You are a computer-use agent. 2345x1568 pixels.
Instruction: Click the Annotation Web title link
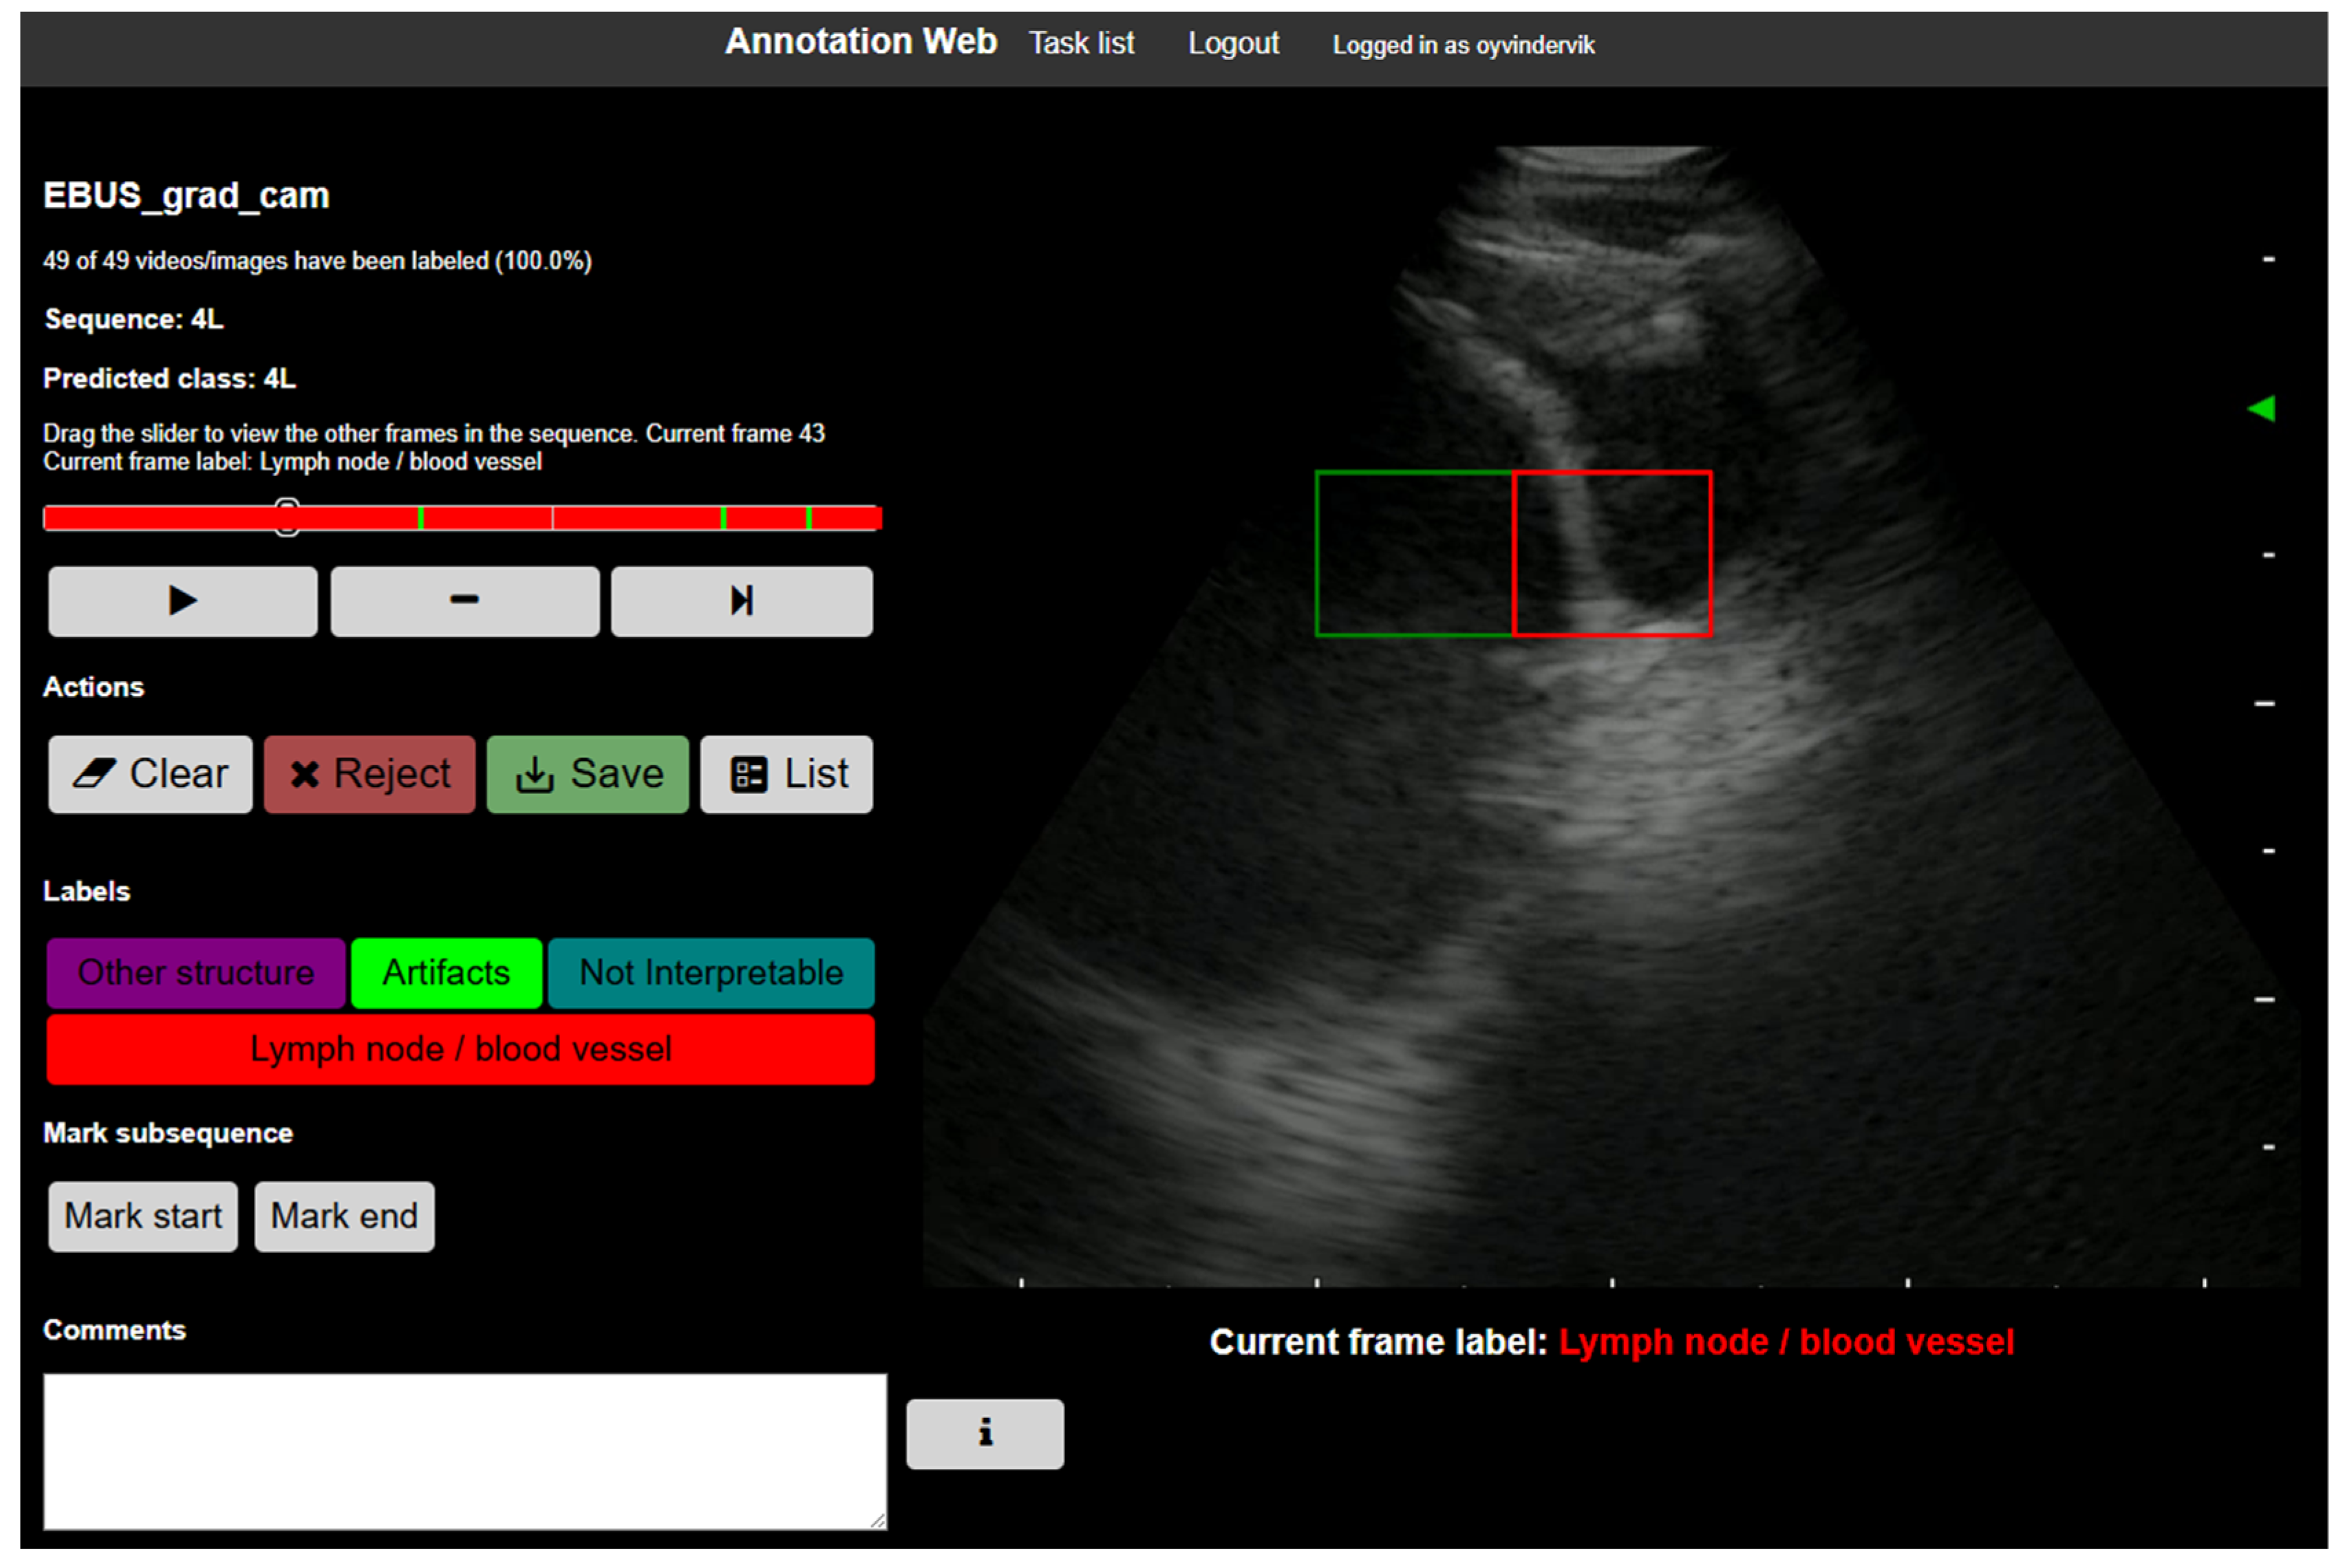(x=860, y=42)
